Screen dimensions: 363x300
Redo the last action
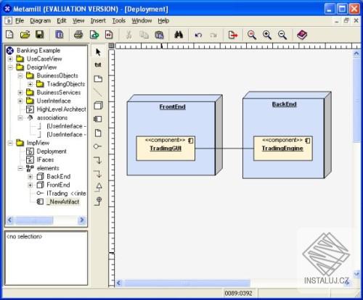(213, 36)
